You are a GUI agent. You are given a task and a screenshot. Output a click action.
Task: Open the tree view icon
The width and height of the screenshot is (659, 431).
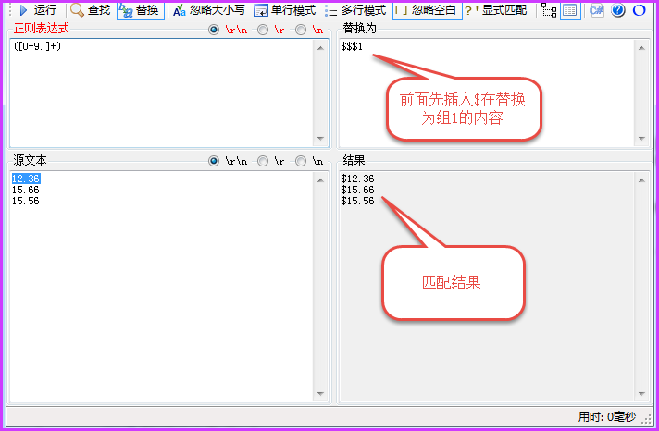pos(549,10)
